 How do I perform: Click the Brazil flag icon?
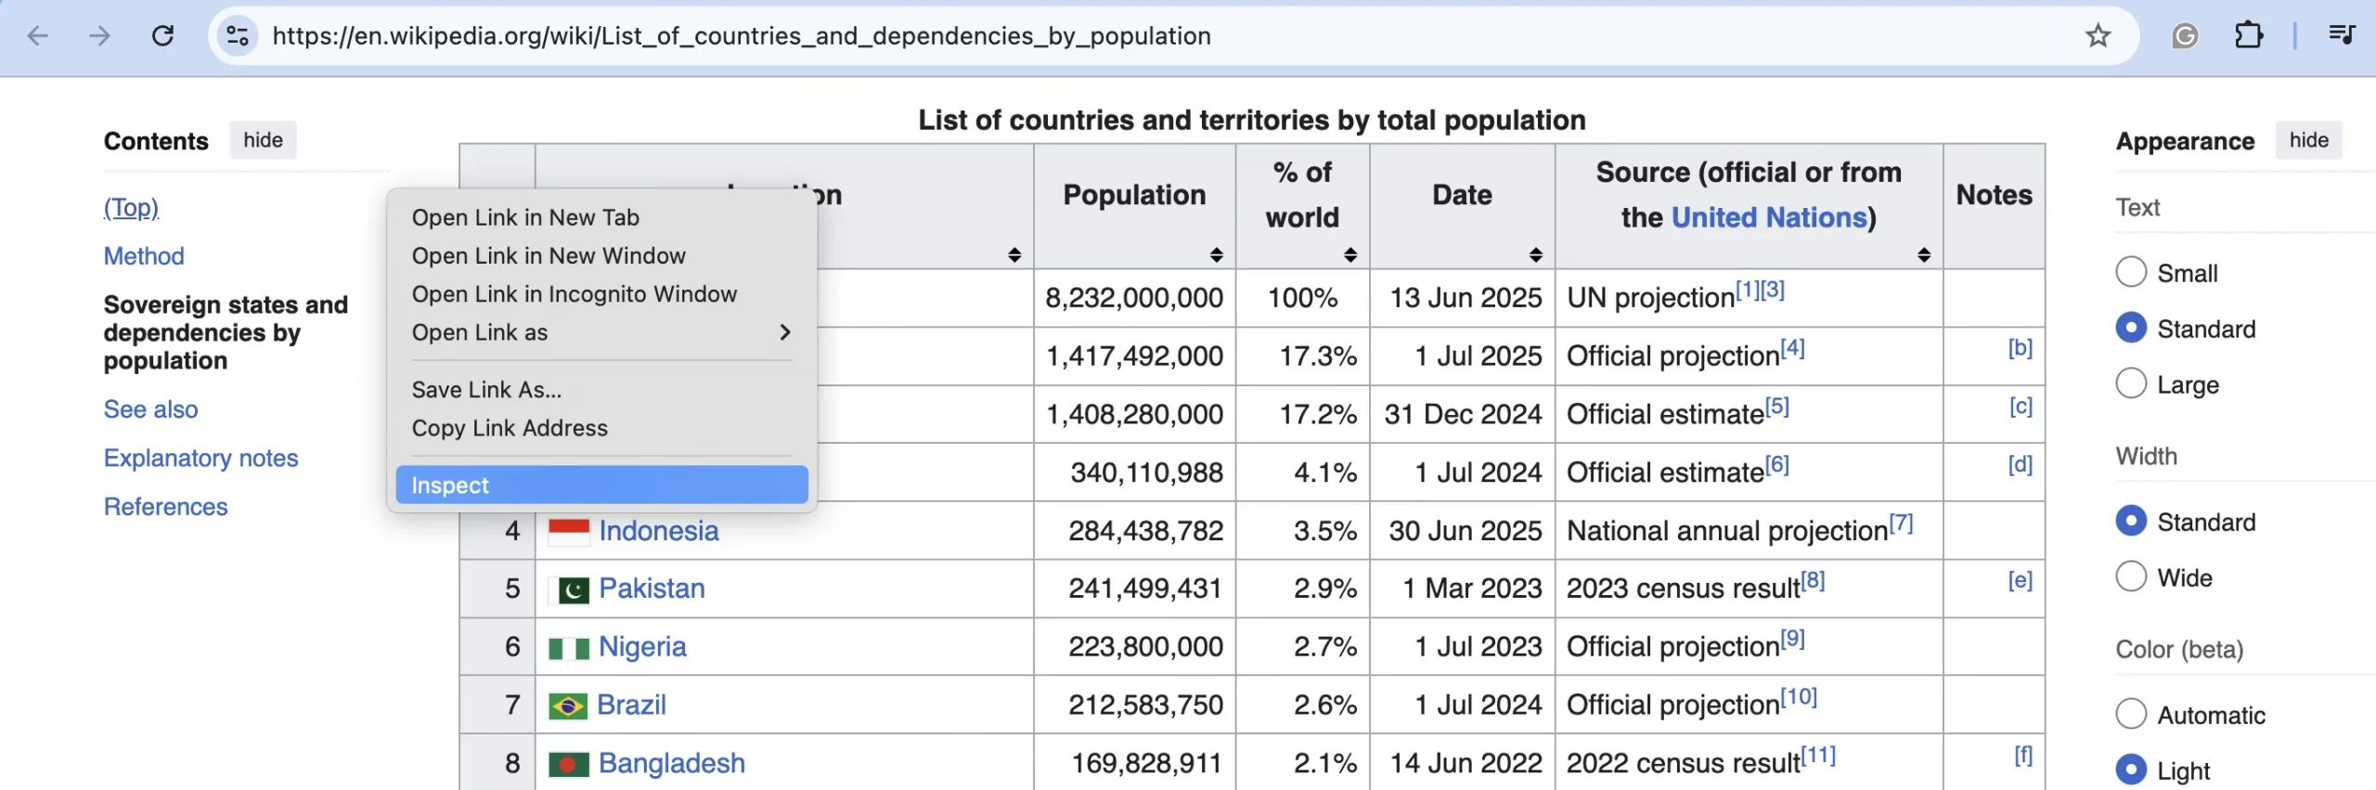pos(567,706)
